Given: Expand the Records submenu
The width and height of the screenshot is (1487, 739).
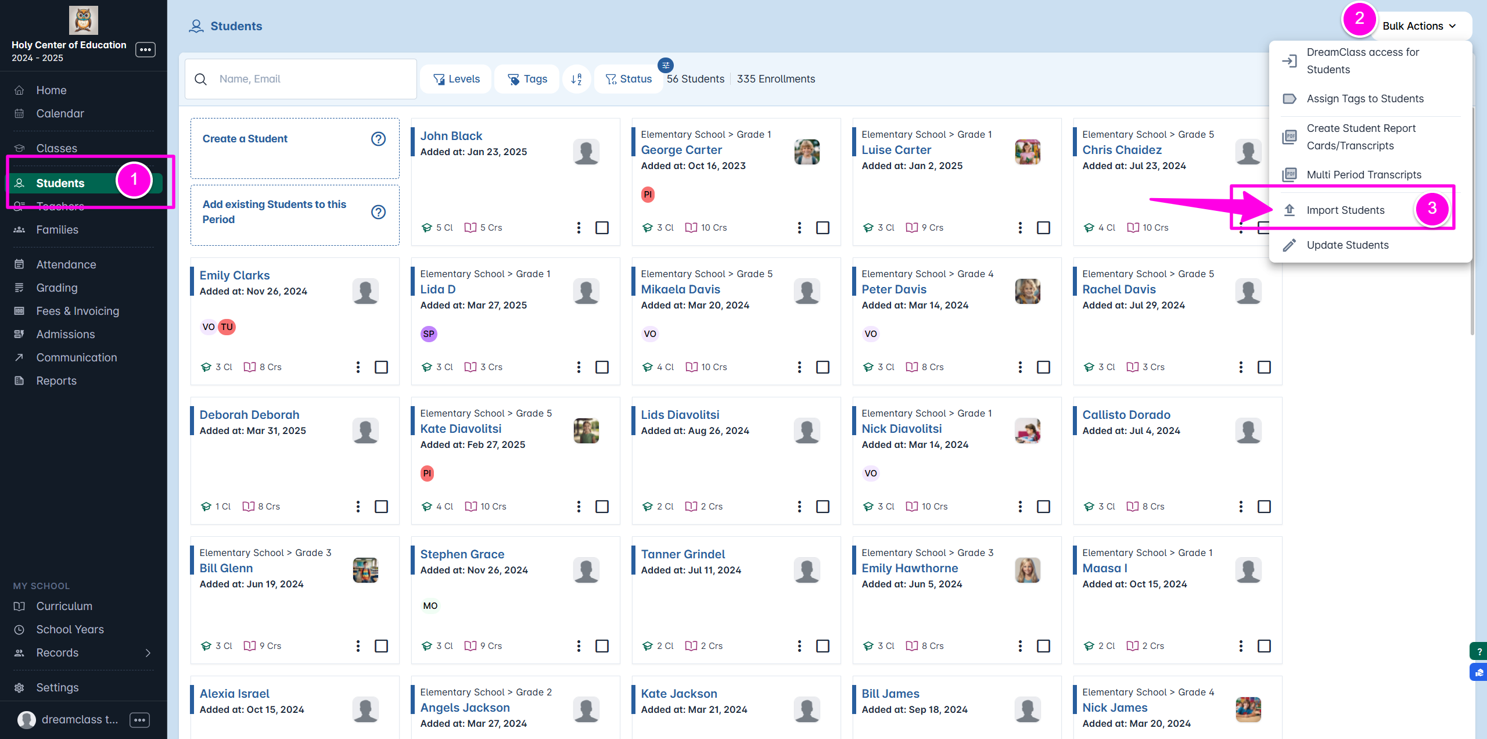Looking at the screenshot, I should (148, 653).
